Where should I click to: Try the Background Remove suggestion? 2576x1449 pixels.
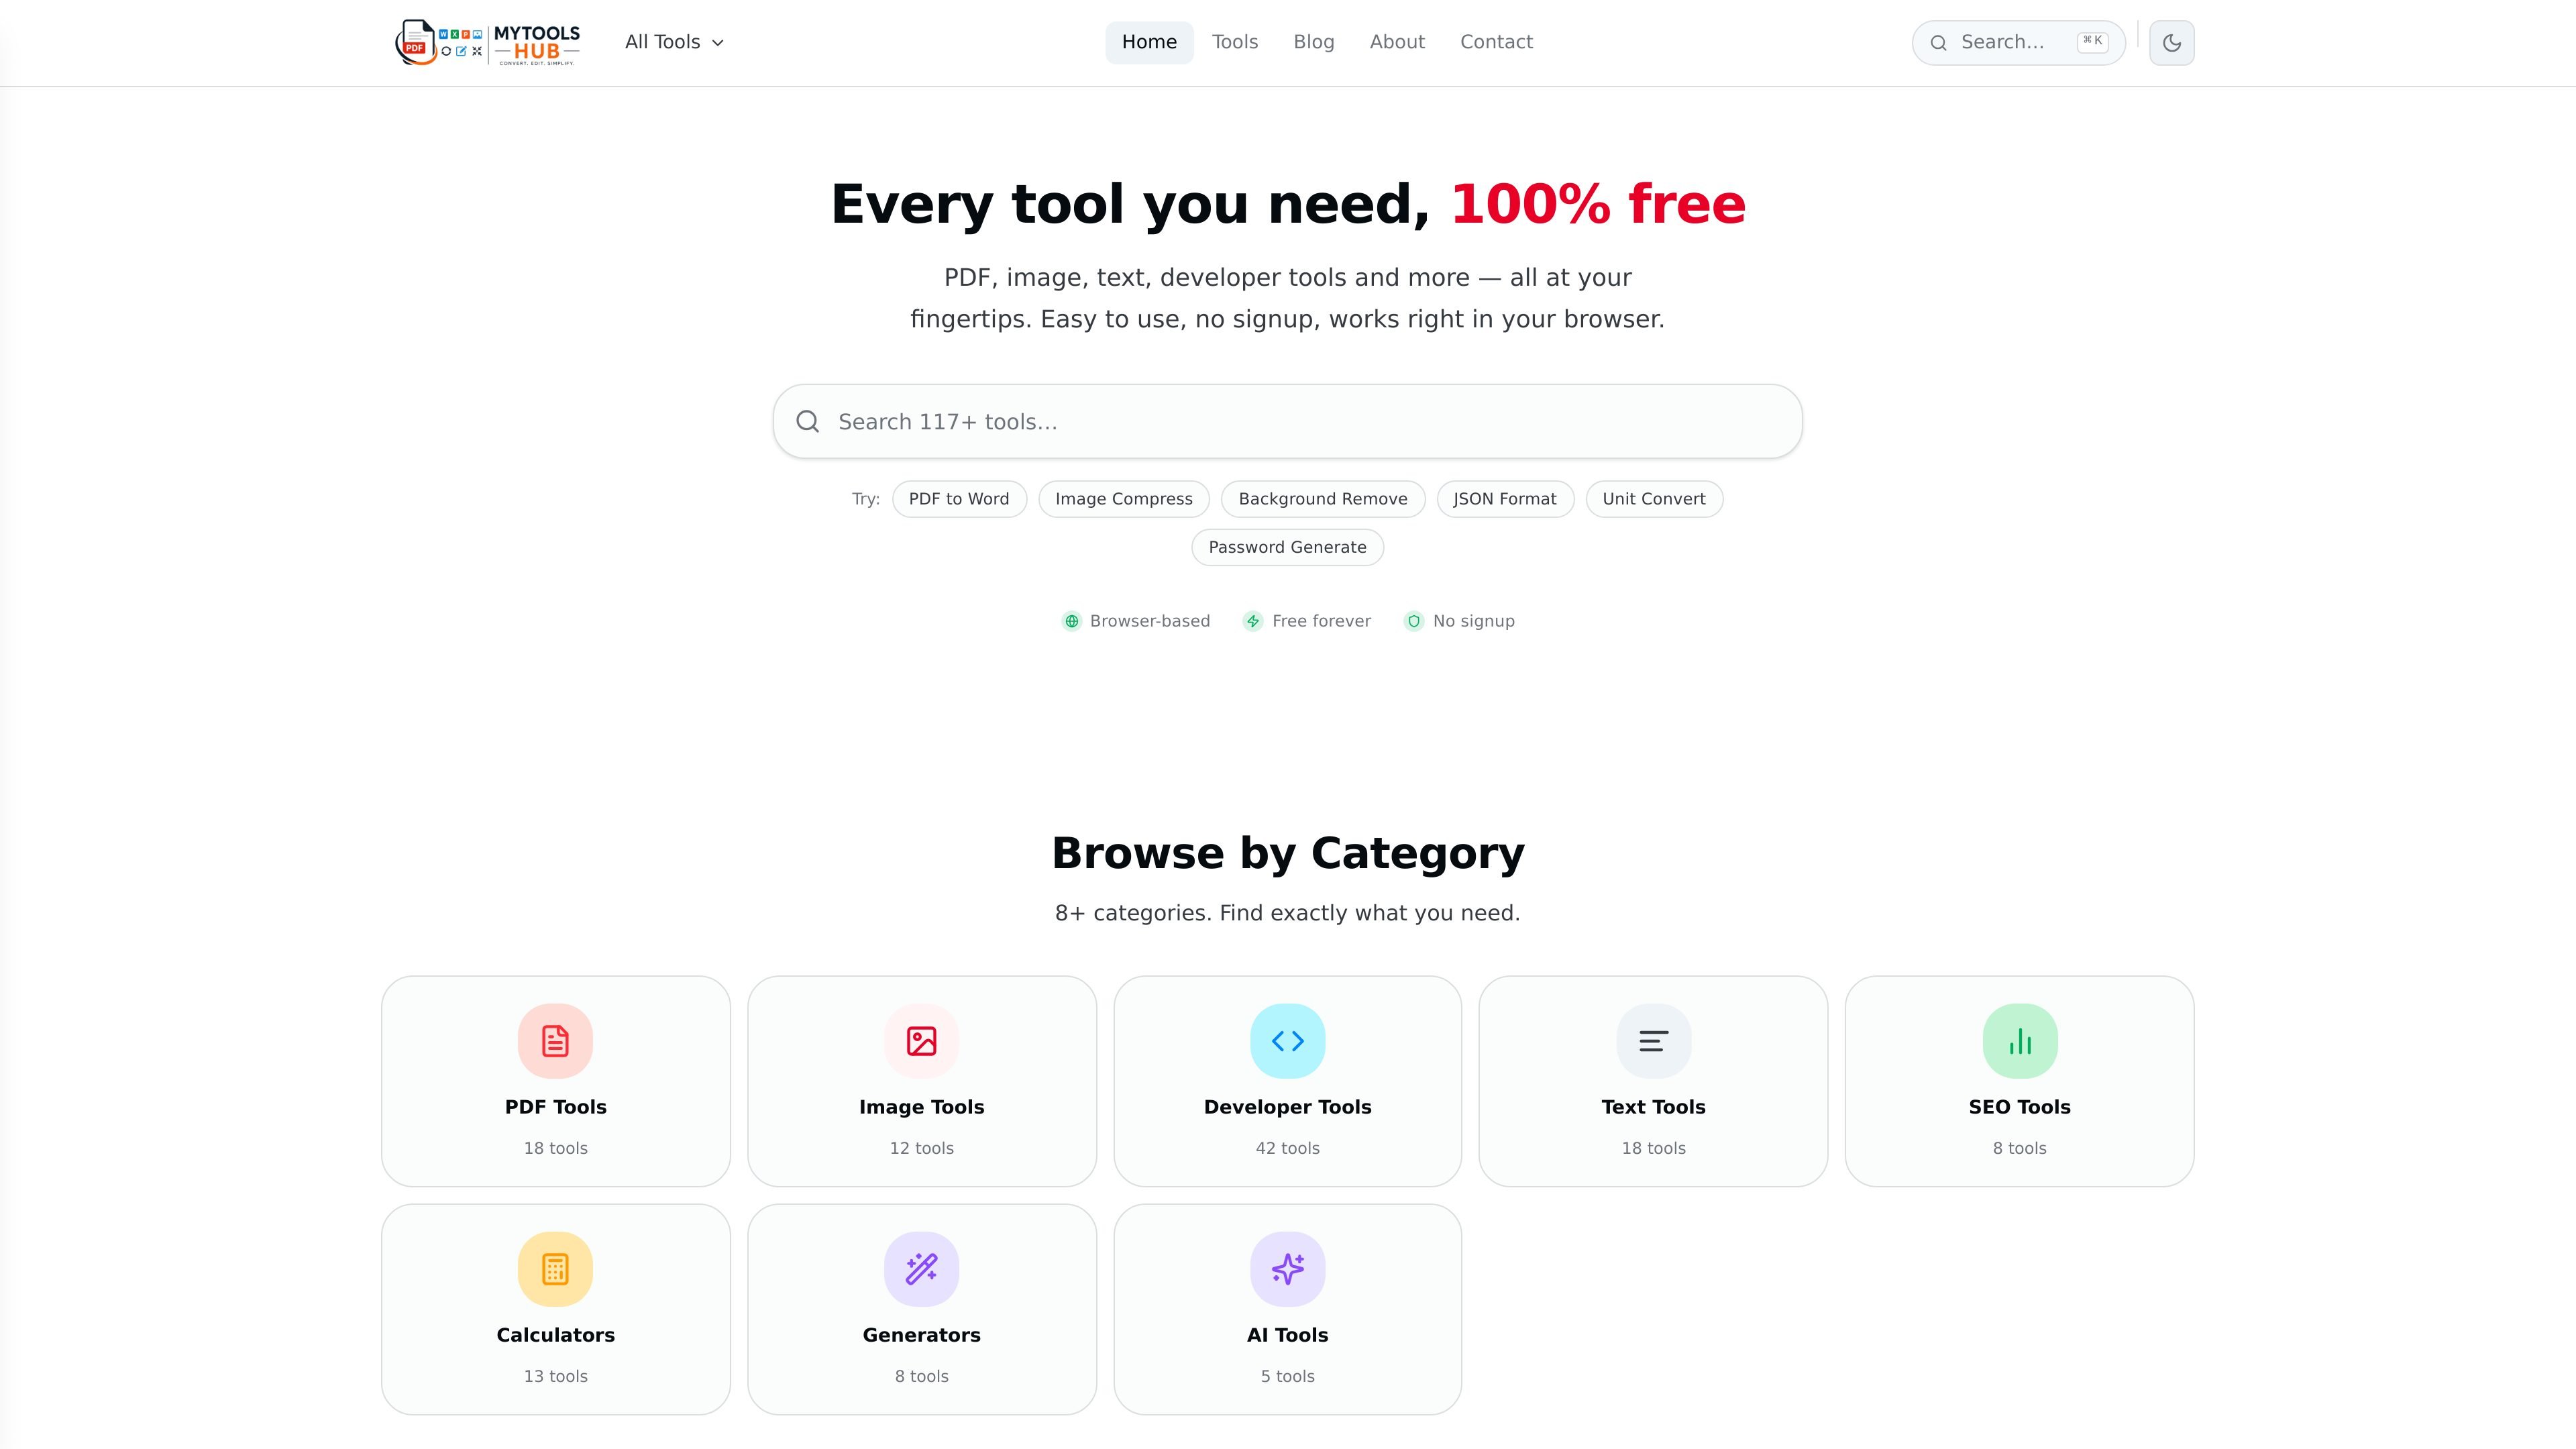coord(1322,499)
